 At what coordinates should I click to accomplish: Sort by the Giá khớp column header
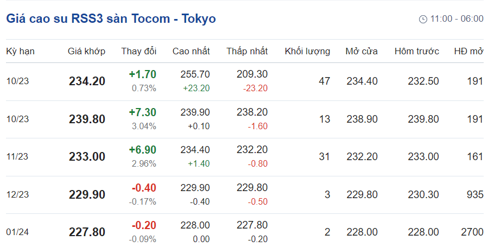(86, 52)
